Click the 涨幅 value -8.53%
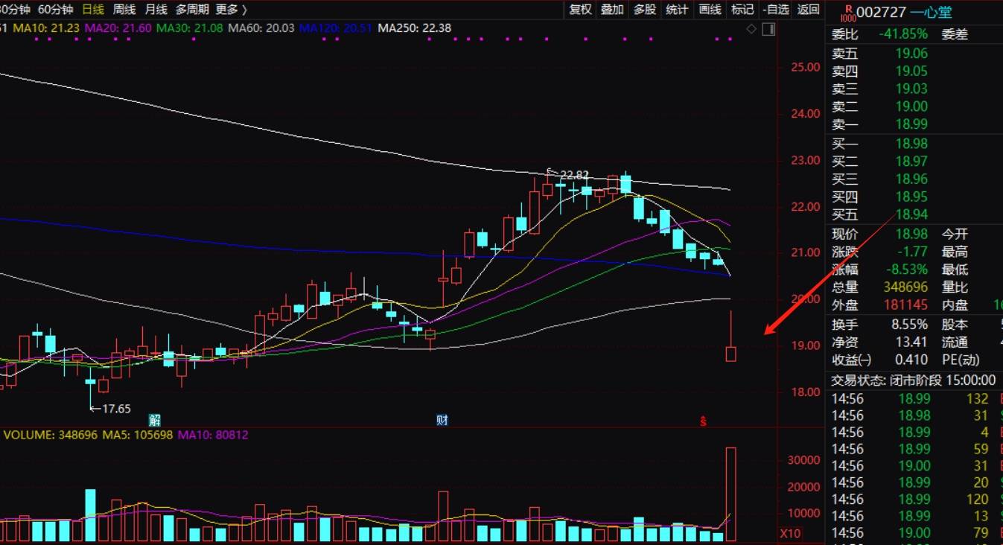The width and height of the screenshot is (1003, 545). coord(906,270)
